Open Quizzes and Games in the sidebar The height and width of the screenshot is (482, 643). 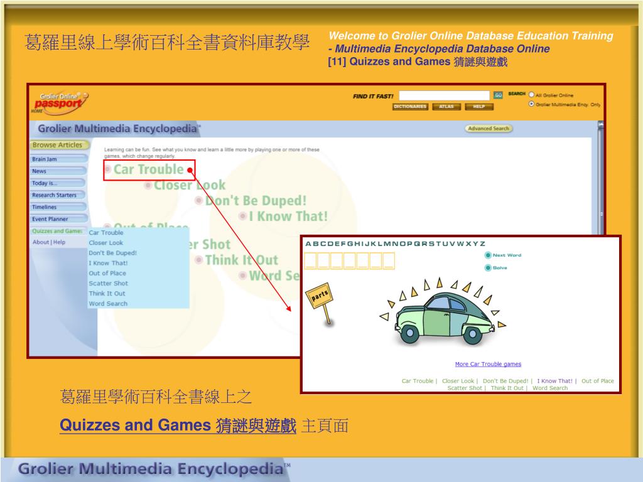57,231
